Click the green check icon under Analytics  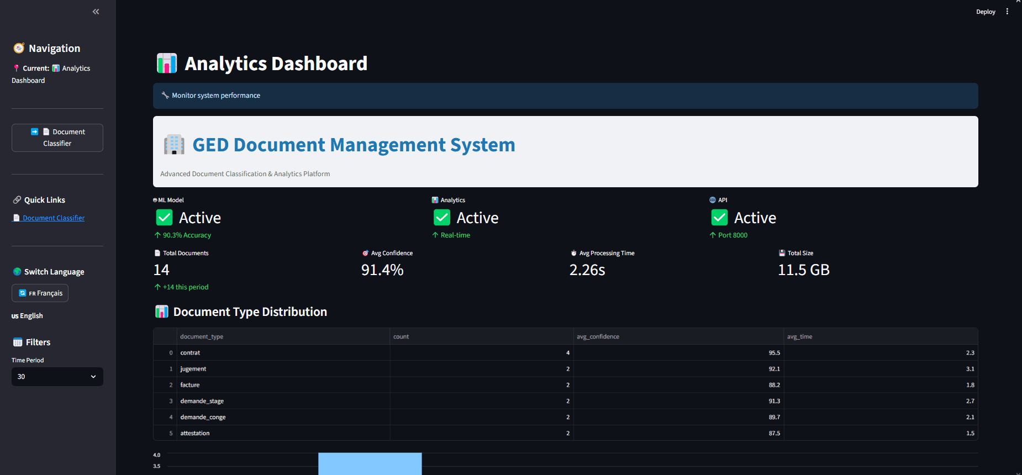point(442,218)
